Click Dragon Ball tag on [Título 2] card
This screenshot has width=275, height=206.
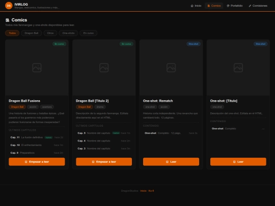(85, 107)
